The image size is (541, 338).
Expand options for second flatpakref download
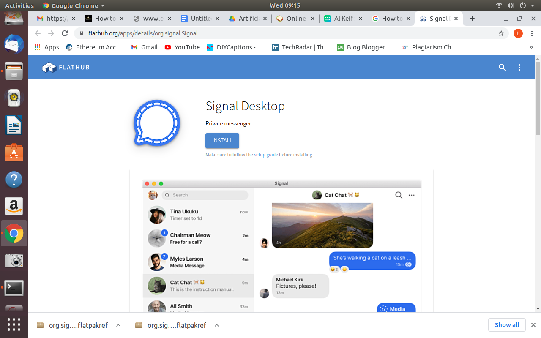pyautogui.click(x=217, y=325)
